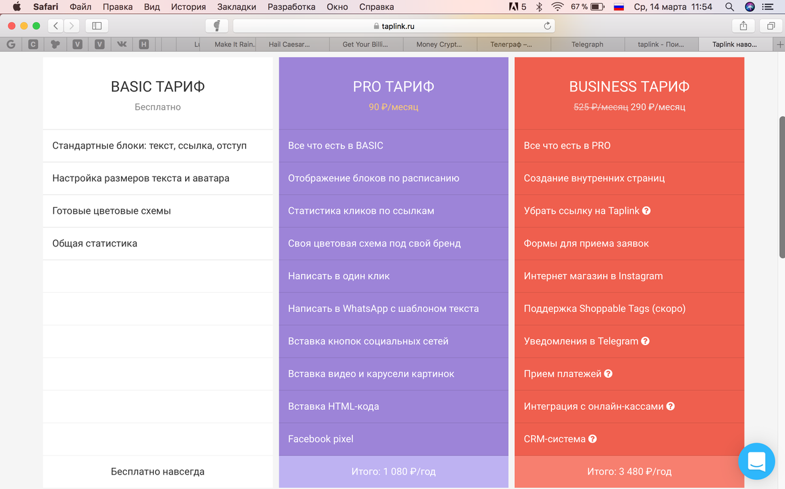
Task: Select the Taplink наво tab
Action: click(x=735, y=44)
